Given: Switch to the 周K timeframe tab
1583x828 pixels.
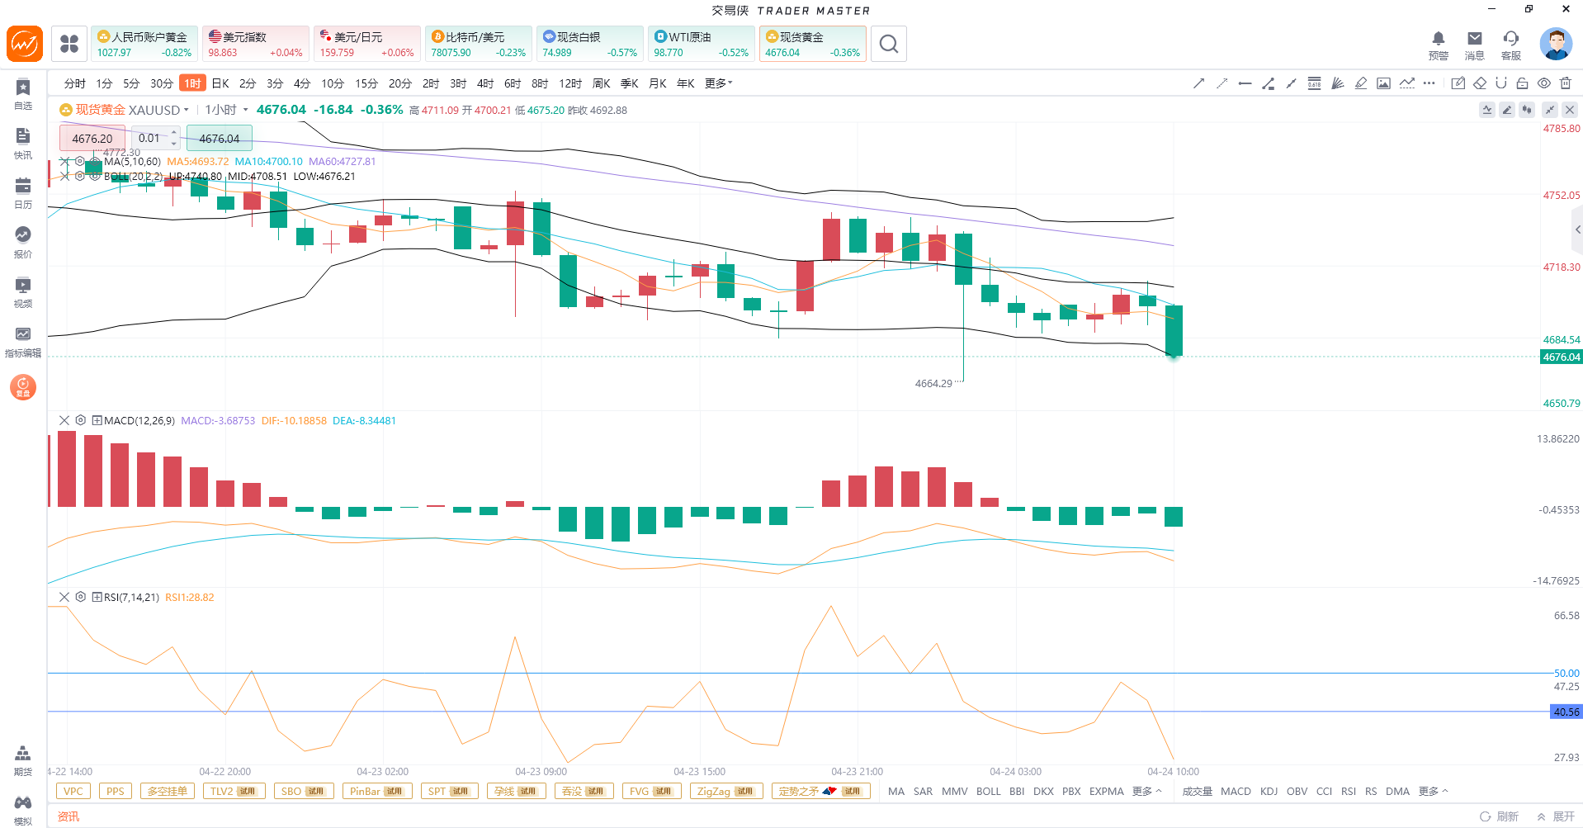Looking at the screenshot, I should point(602,83).
